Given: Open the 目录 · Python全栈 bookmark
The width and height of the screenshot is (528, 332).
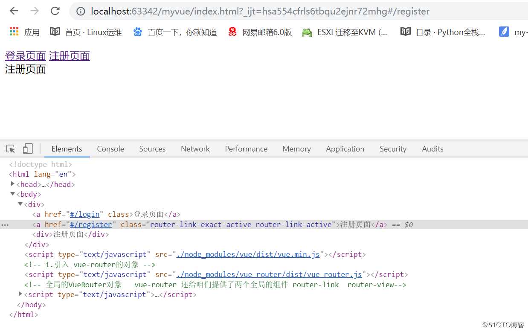Looking at the screenshot, I should pyautogui.click(x=443, y=32).
